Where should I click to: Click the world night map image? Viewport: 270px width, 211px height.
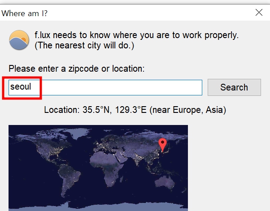98,168
